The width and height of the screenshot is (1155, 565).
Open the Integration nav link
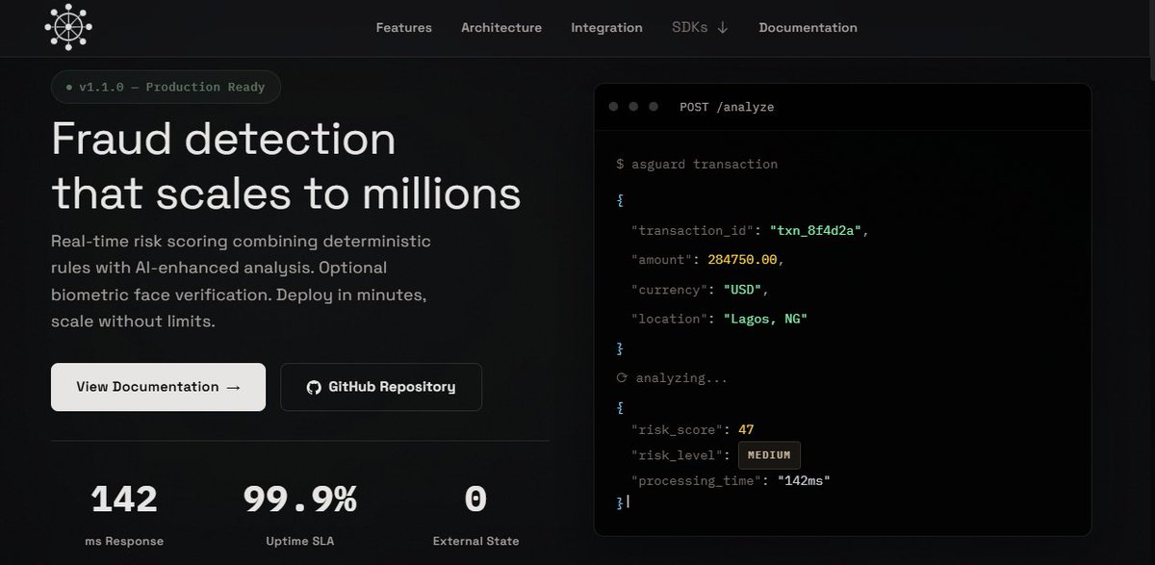point(606,28)
